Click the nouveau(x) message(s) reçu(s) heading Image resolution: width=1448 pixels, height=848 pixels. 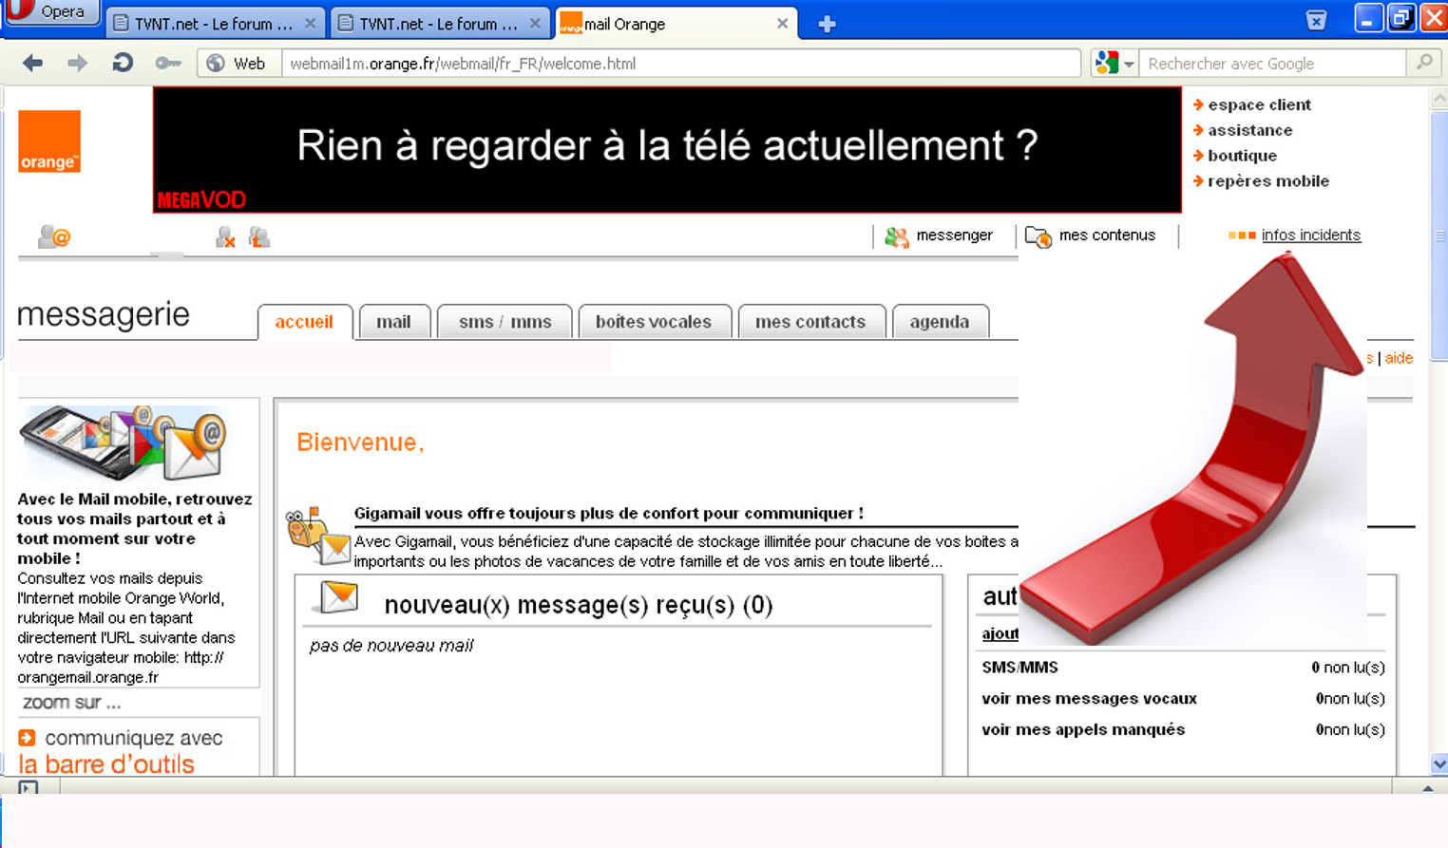[578, 605]
